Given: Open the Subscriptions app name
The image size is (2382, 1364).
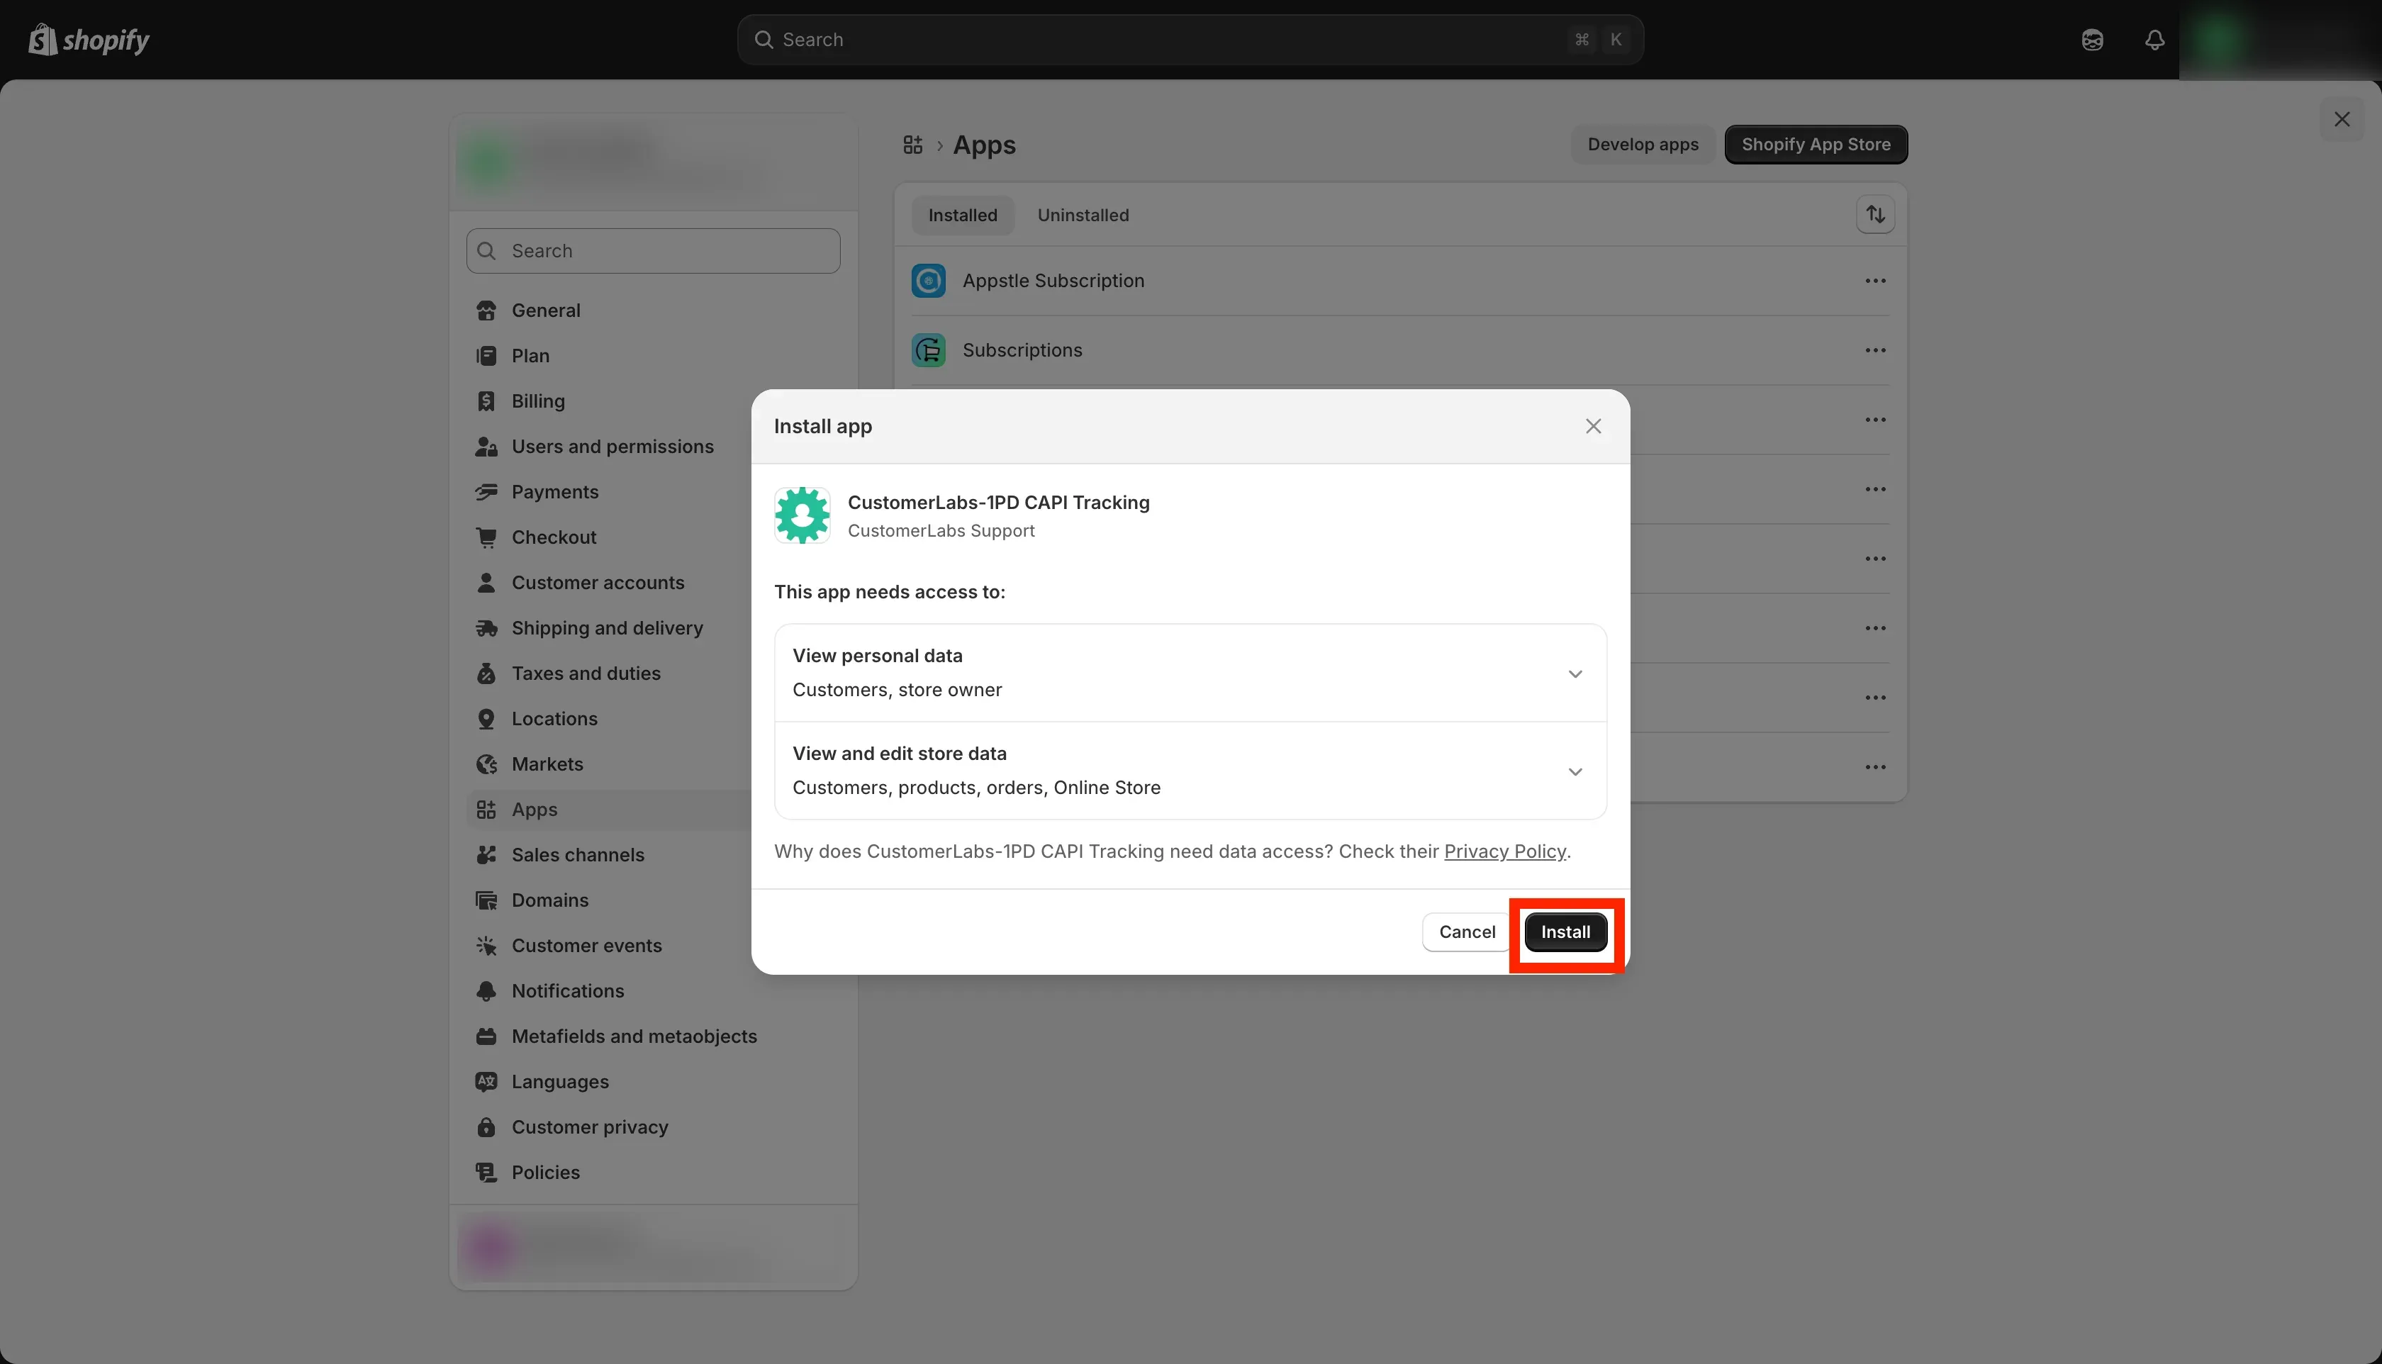Looking at the screenshot, I should click(x=1022, y=350).
